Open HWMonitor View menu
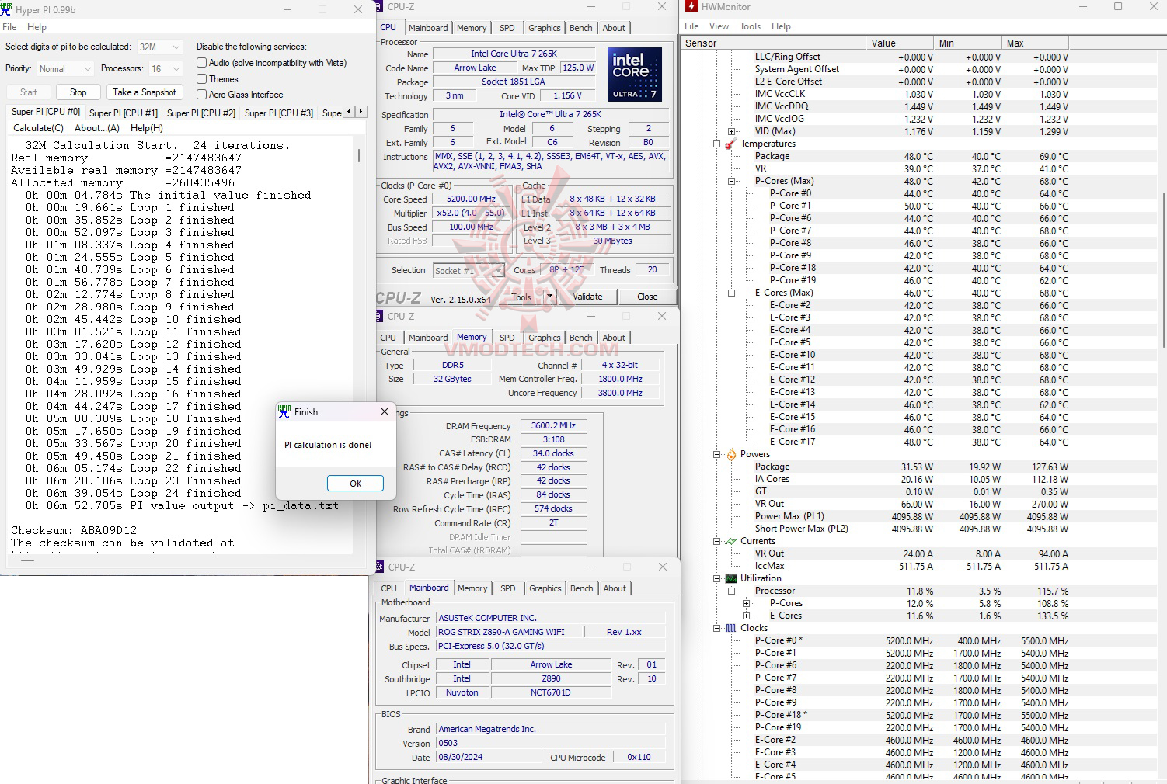 coord(719,26)
